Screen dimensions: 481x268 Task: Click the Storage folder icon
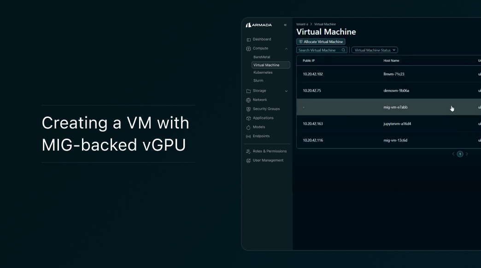coord(248,91)
